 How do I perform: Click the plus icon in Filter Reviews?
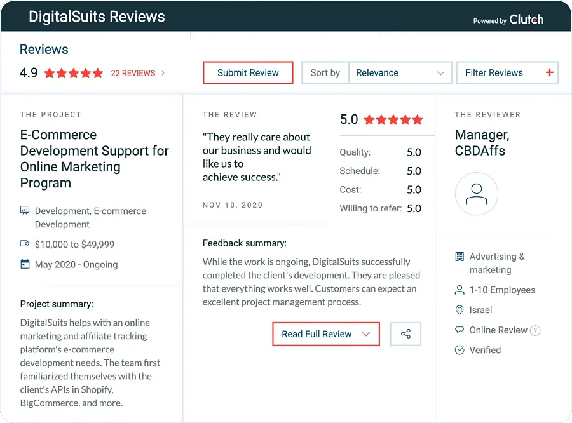tap(549, 72)
